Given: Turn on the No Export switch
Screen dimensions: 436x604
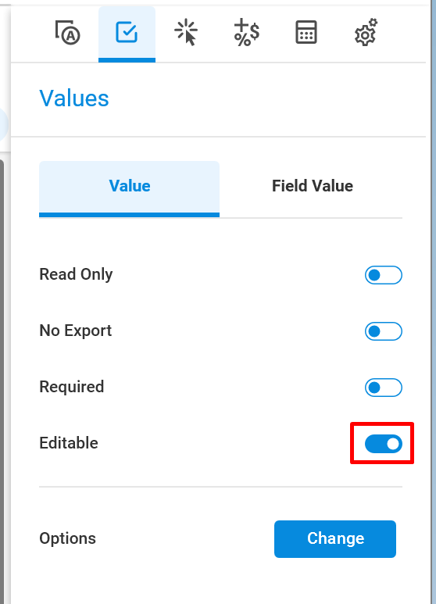Looking at the screenshot, I should tap(383, 331).
